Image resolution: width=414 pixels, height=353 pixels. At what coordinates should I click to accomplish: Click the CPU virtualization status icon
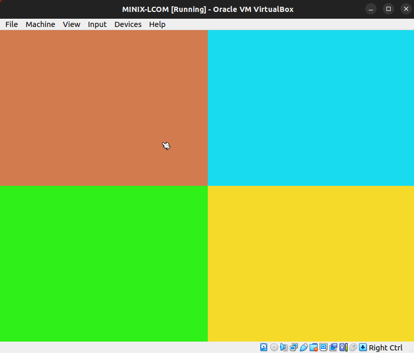(x=343, y=347)
